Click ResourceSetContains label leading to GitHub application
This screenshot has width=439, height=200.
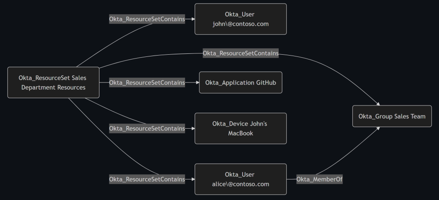point(147,82)
